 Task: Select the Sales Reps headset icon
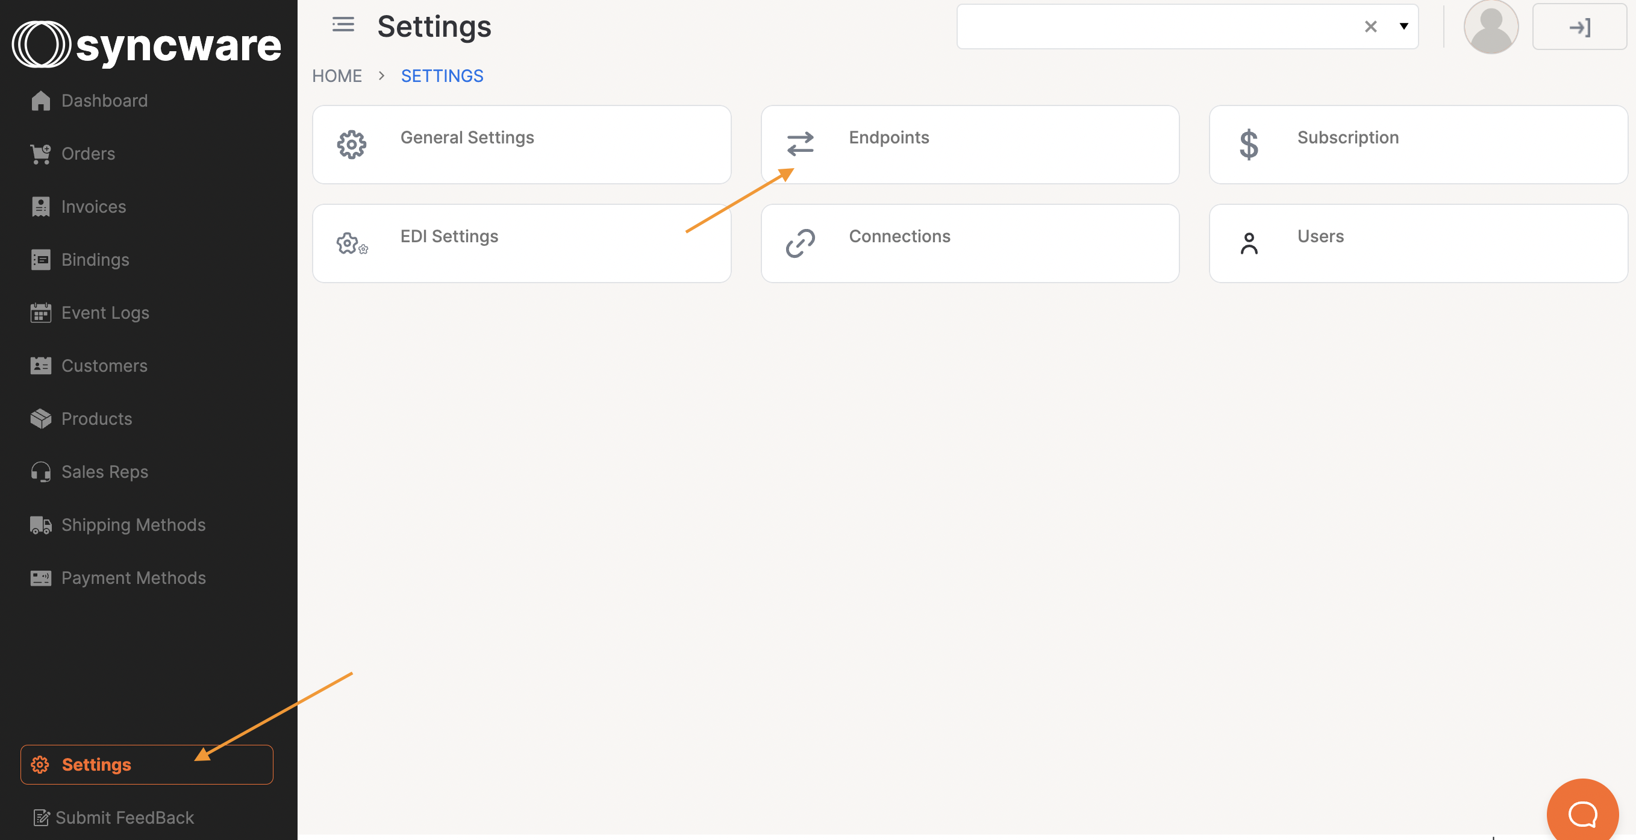click(40, 471)
